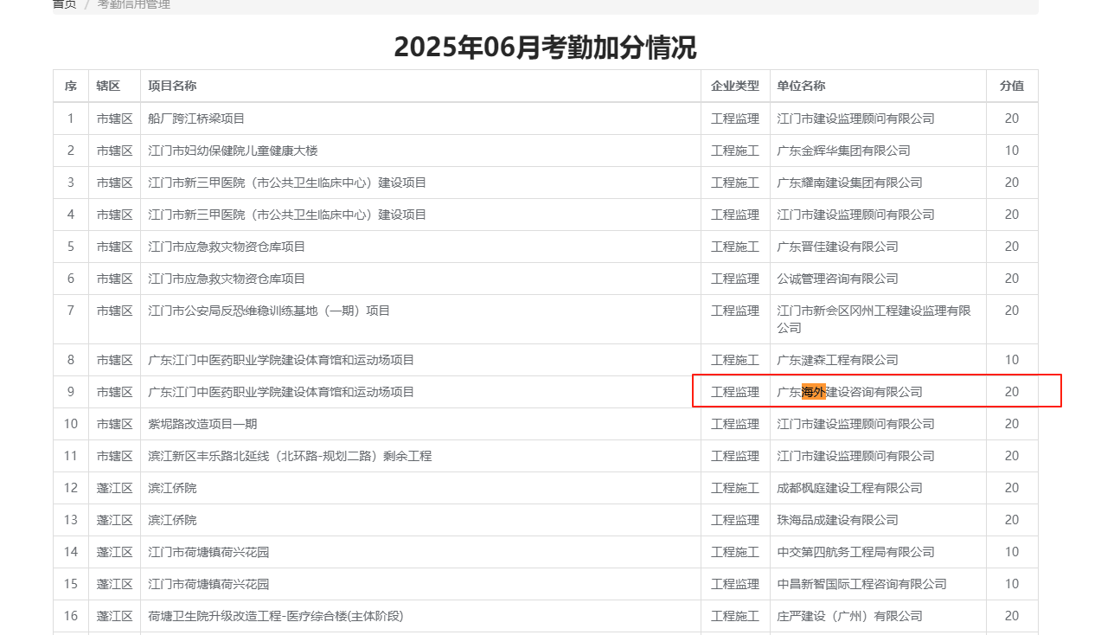Open the 考勤信用管理 breadcrumb item
Viewport: 1101px width, 635px height.
pyautogui.click(x=133, y=4)
